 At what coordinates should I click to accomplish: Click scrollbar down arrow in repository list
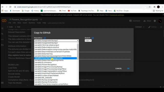[x=78, y=84]
